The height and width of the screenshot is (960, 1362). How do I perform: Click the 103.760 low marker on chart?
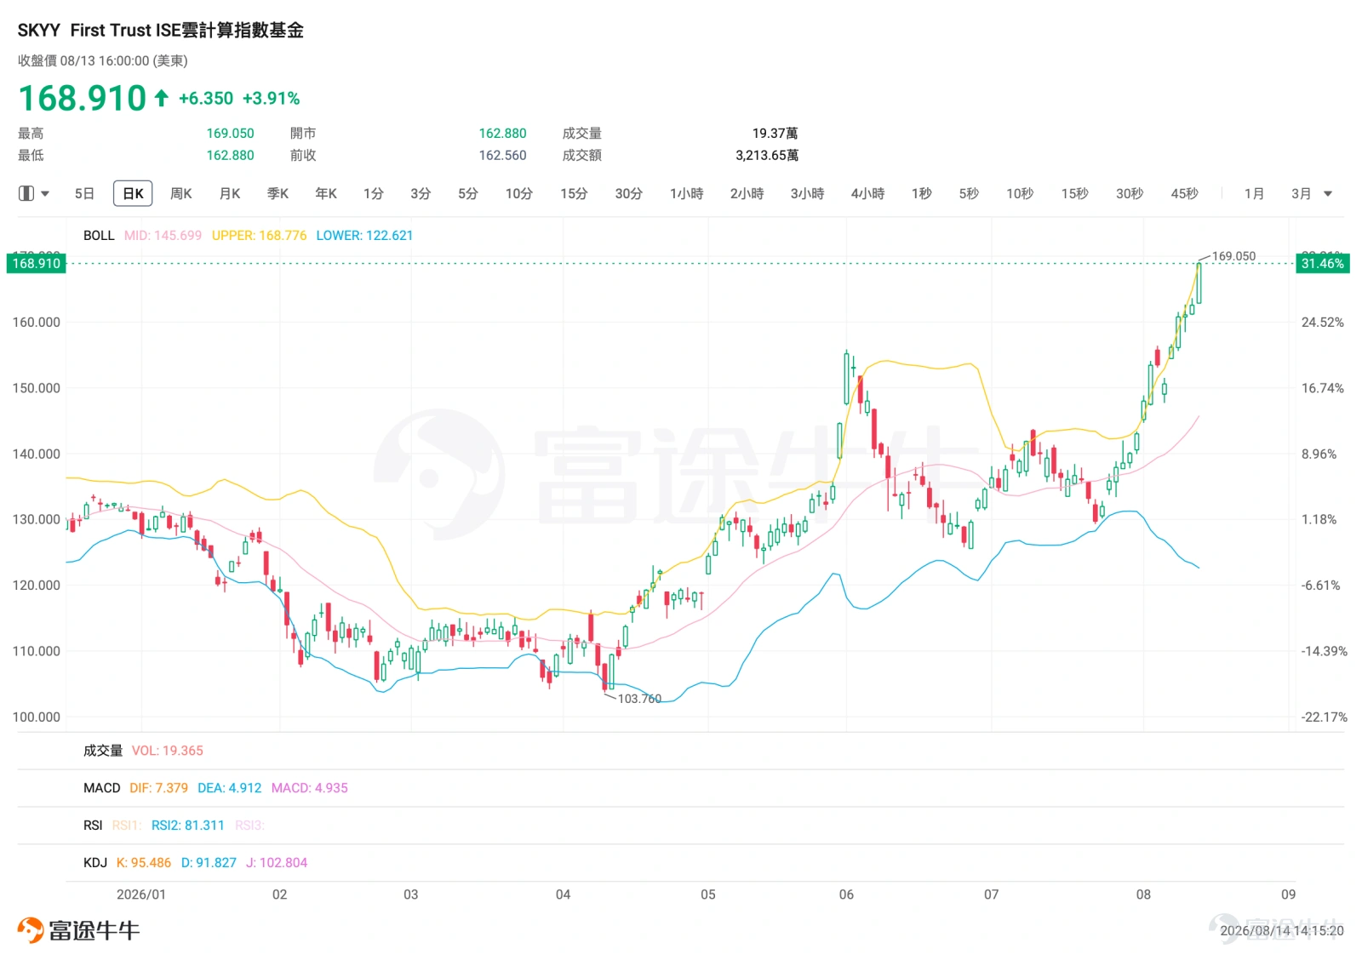(x=639, y=699)
